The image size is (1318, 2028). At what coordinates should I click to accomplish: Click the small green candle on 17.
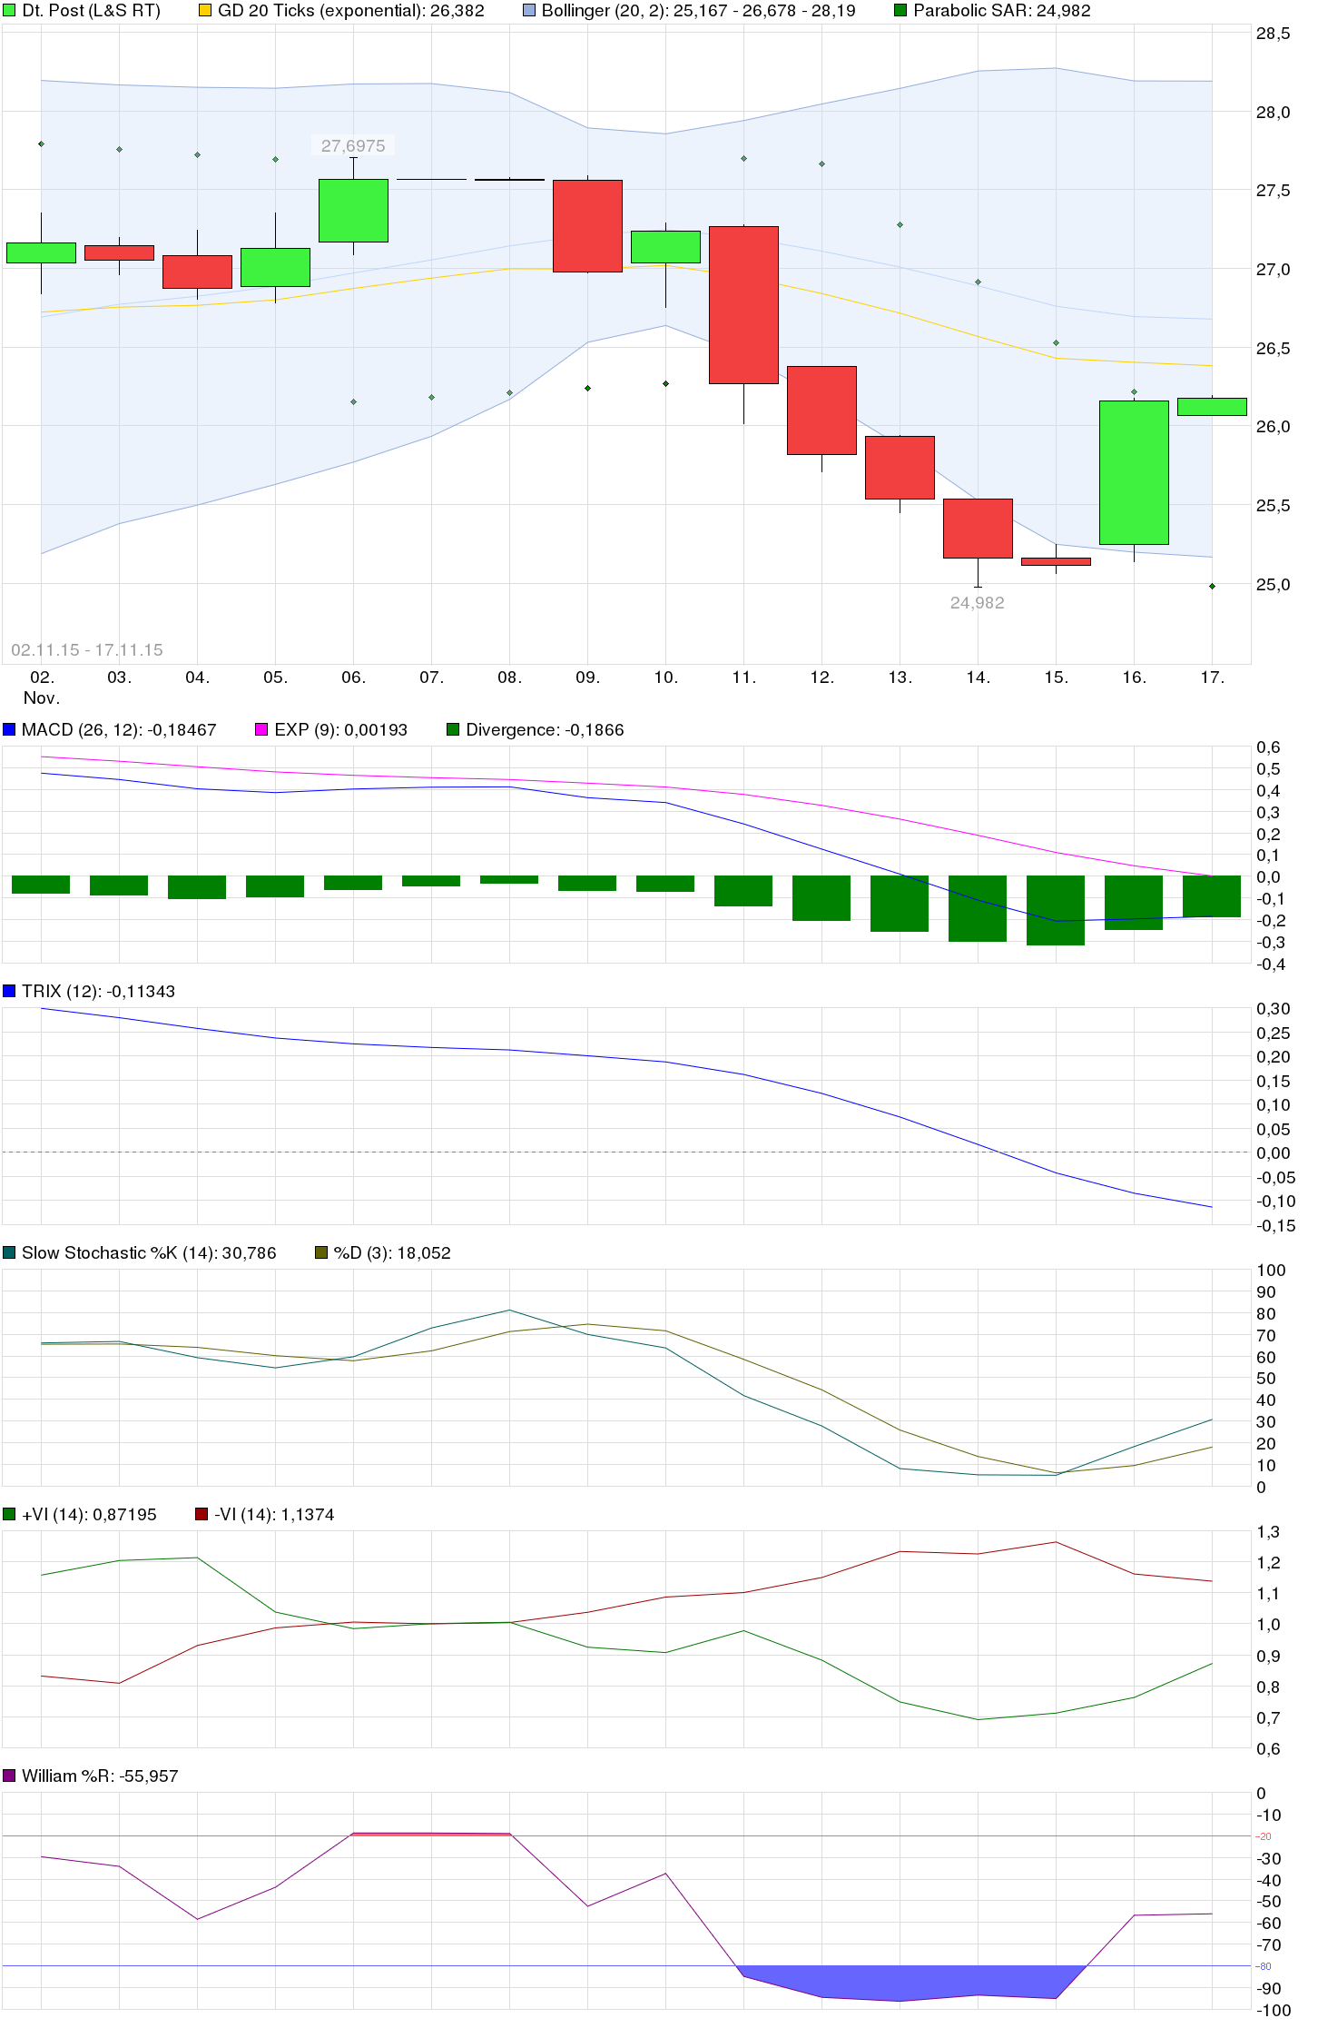1212,406
